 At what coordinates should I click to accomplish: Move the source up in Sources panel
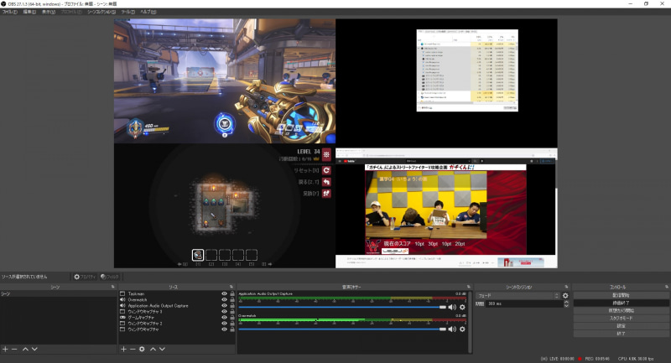pos(153,350)
